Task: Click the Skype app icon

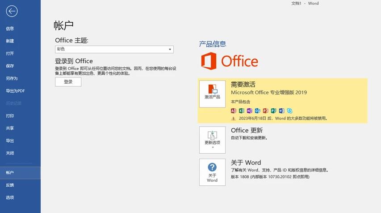Action: coord(289,111)
